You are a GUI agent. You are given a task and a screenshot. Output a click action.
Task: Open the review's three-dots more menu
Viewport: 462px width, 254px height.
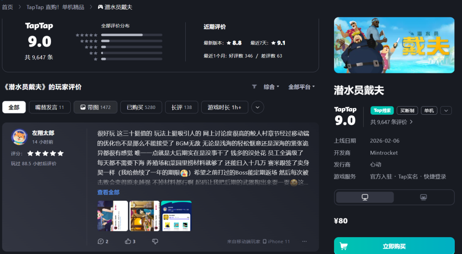tap(304, 242)
